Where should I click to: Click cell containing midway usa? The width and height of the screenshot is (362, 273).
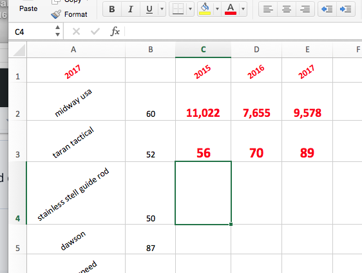tap(76, 101)
